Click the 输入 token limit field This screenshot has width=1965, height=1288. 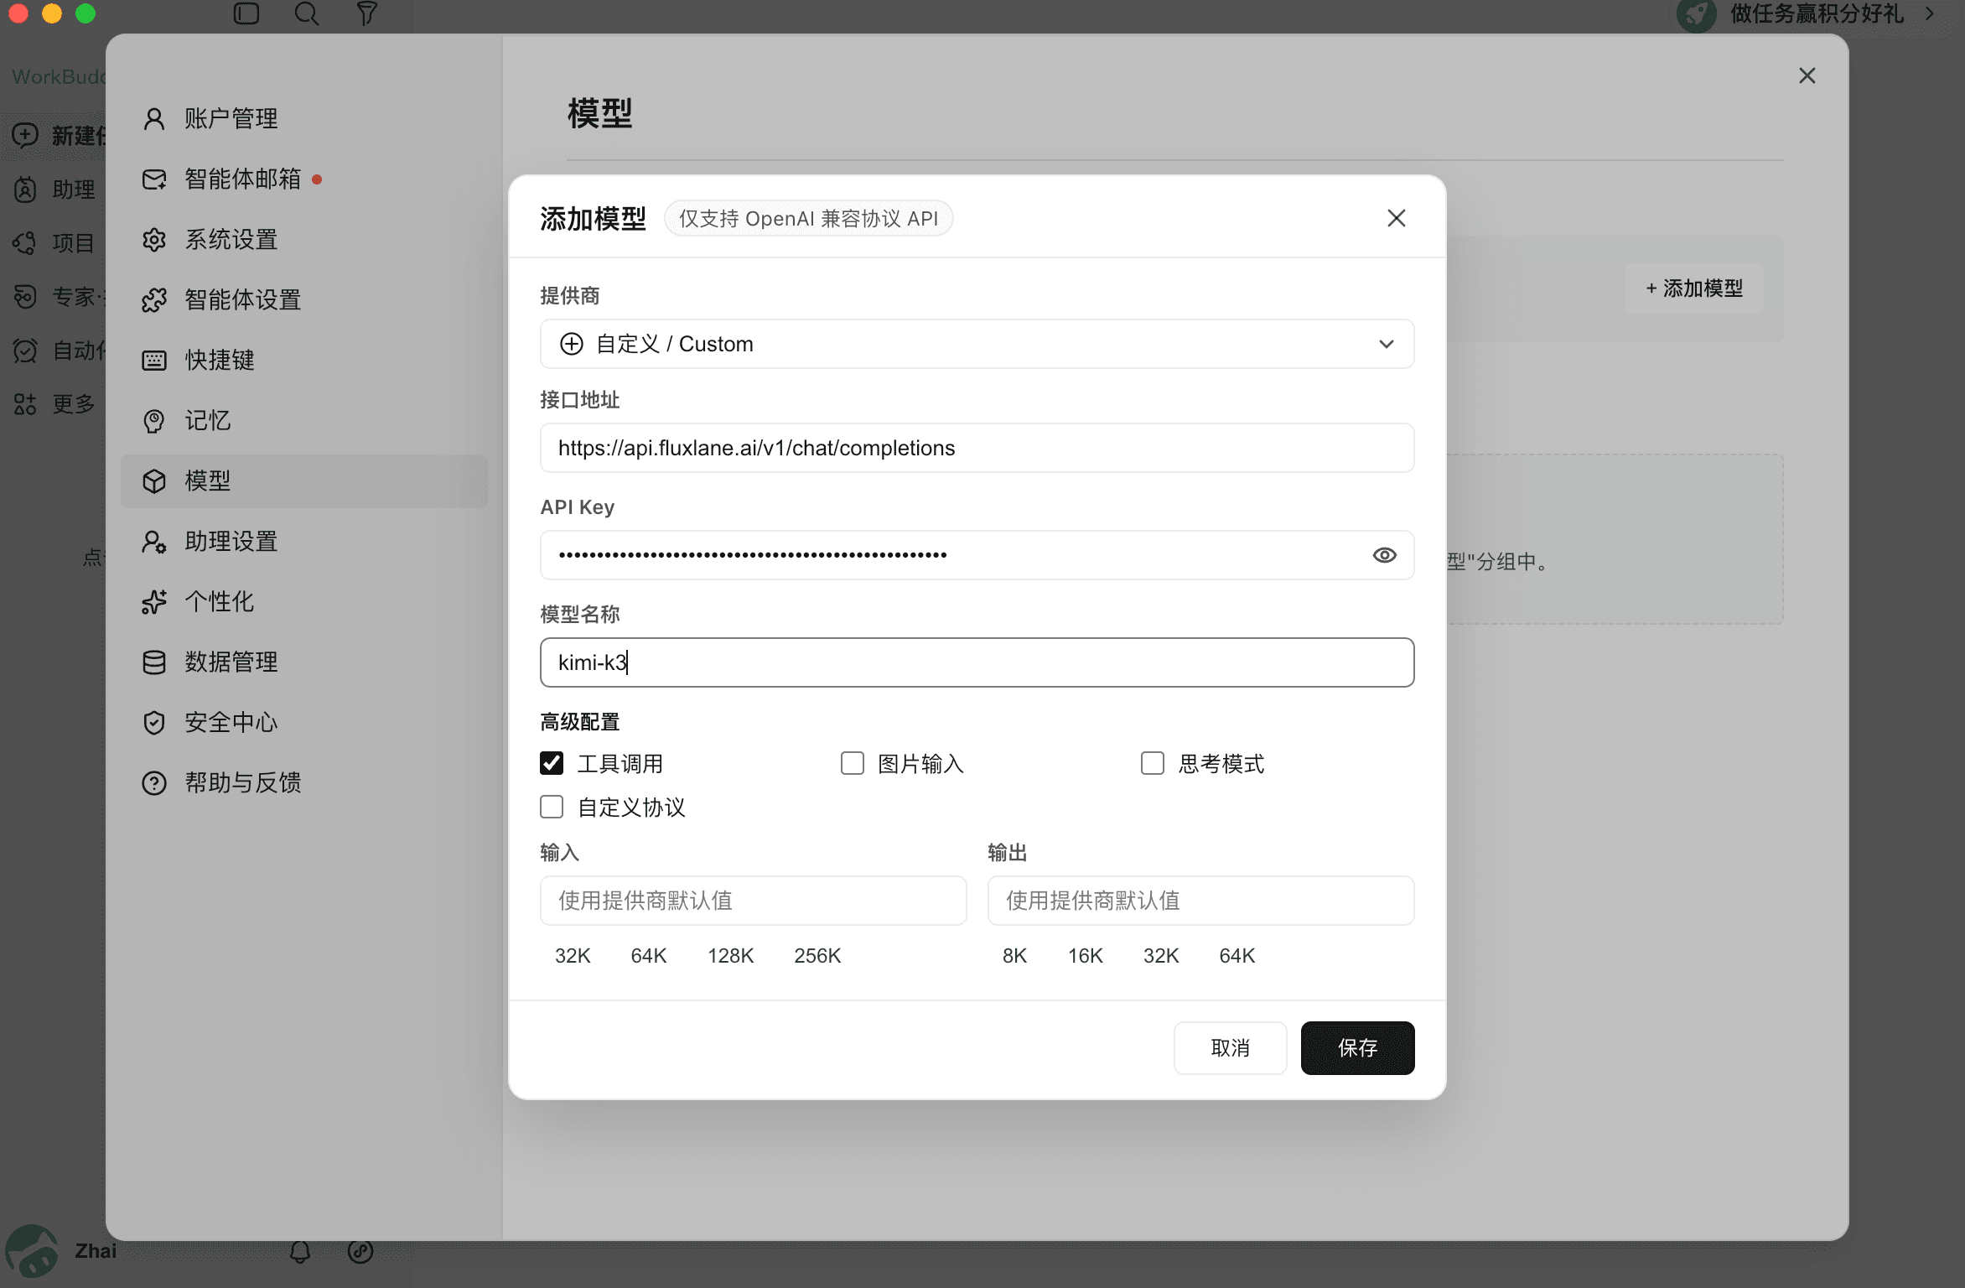pyautogui.click(x=753, y=901)
